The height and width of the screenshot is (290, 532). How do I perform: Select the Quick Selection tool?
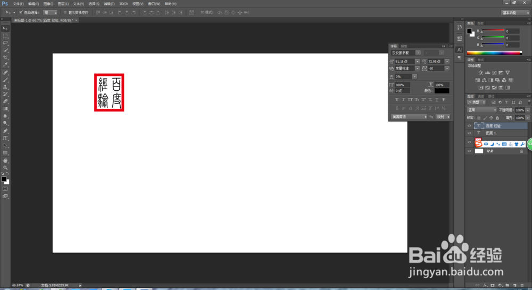[x=5, y=50]
